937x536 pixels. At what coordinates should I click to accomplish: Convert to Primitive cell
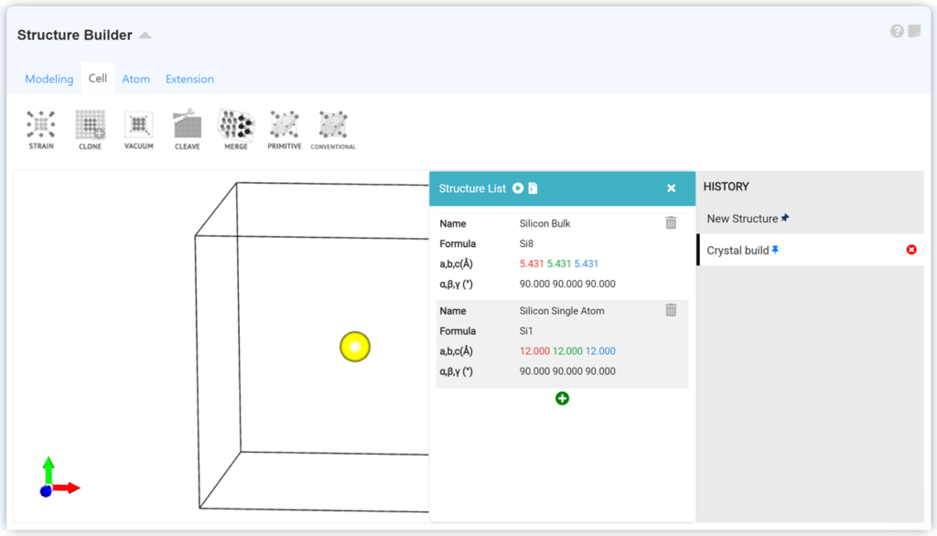tap(285, 129)
